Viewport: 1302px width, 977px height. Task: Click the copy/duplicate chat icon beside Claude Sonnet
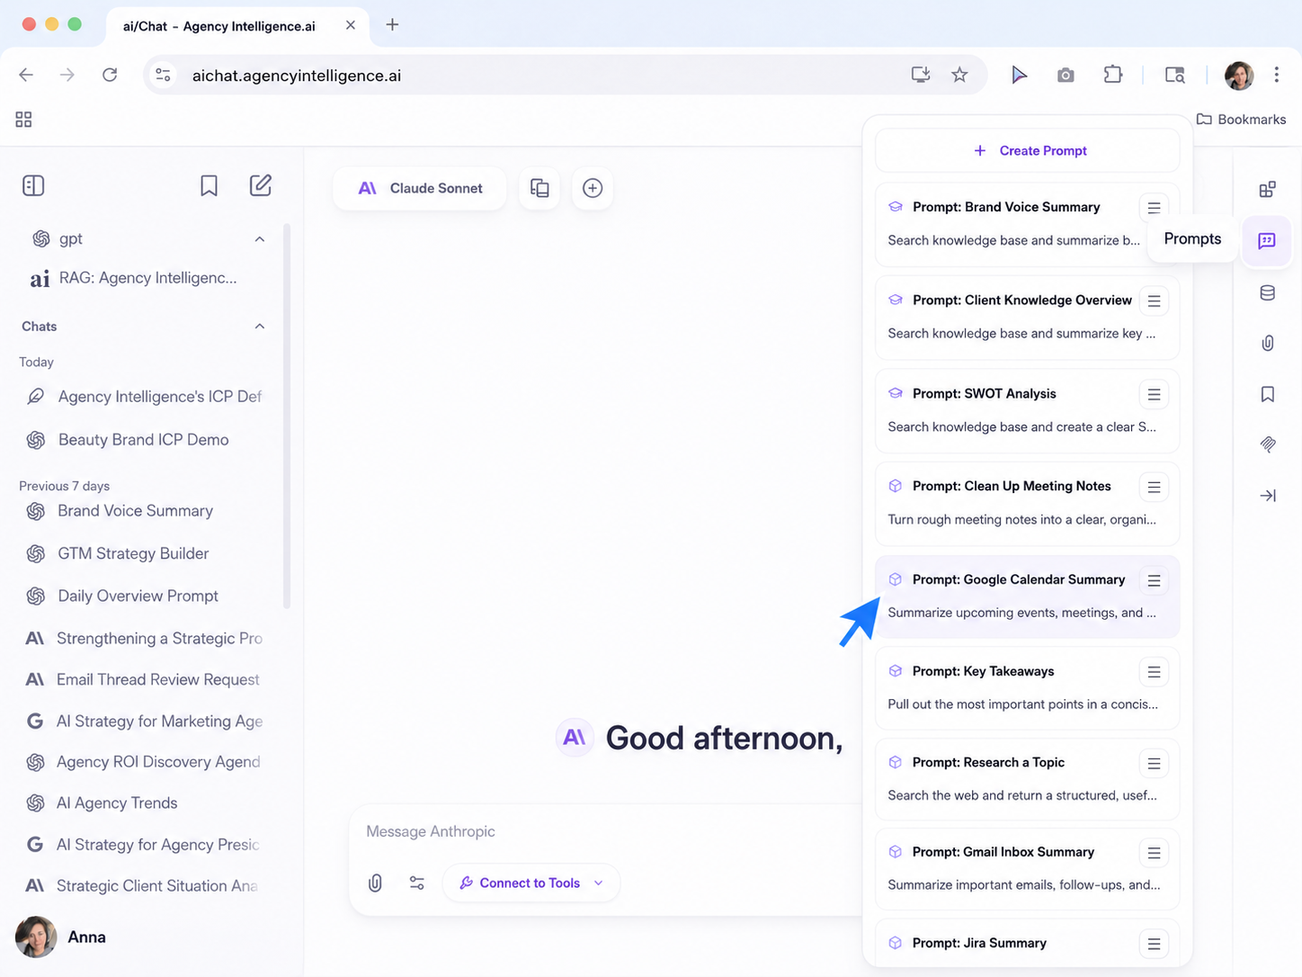coord(540,188)
